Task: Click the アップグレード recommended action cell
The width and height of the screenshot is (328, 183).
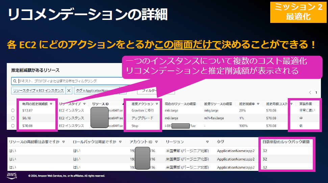Action: point(142,118)
